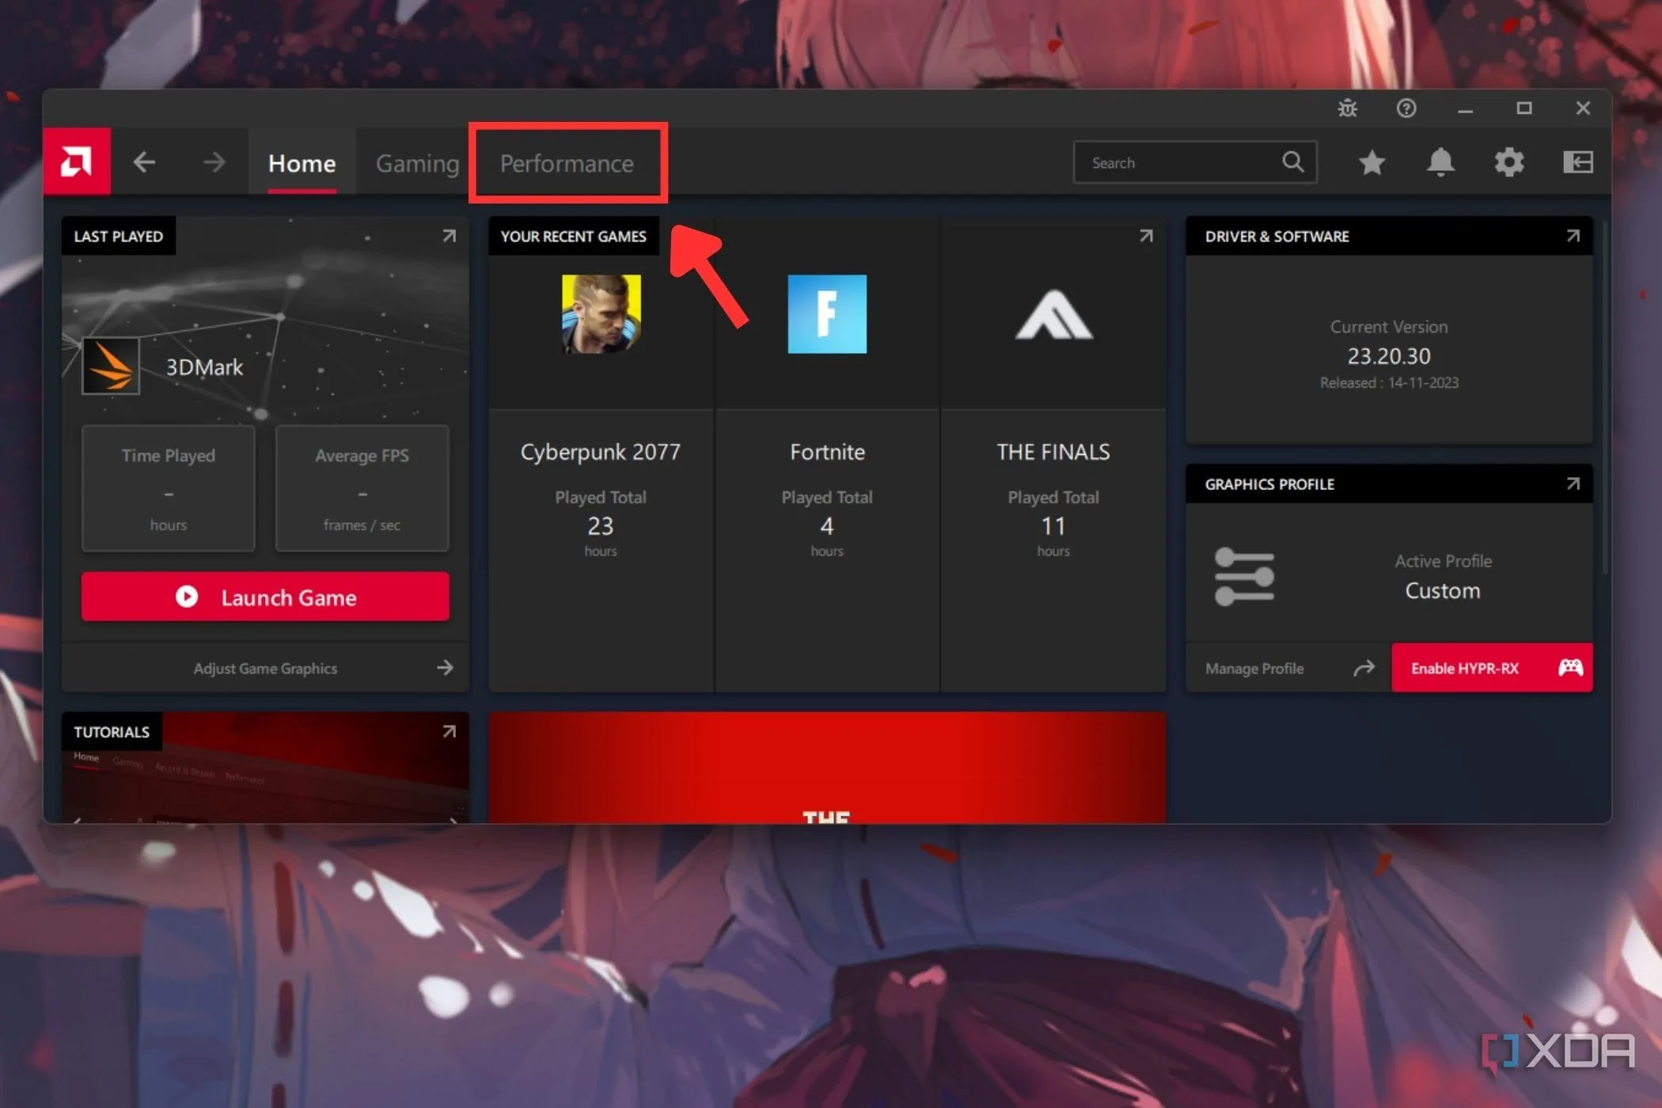The height and width of the screenshot is (1108, 1662).
Task: Click the play icon on Launch Game
Action: 187,597
